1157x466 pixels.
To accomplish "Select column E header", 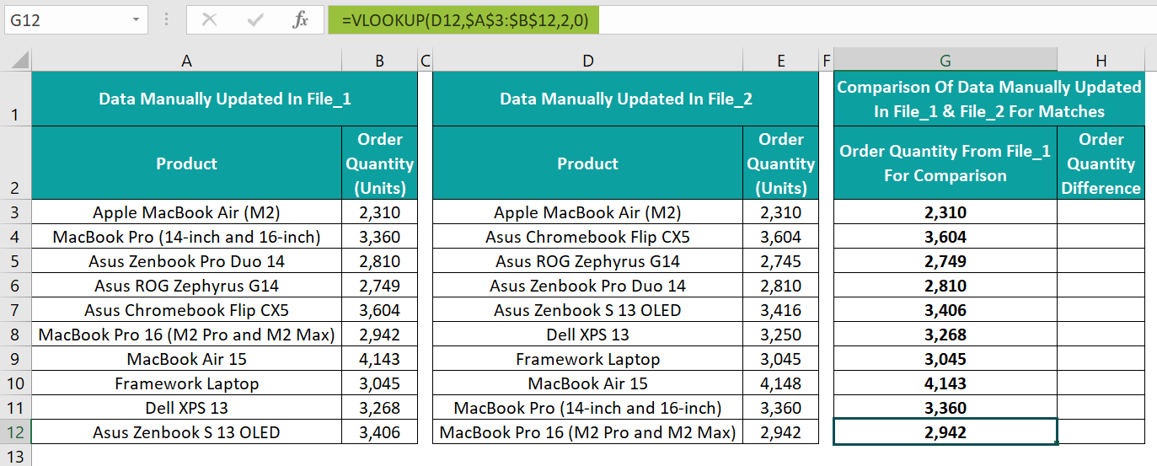I will (x=781, y=61).
